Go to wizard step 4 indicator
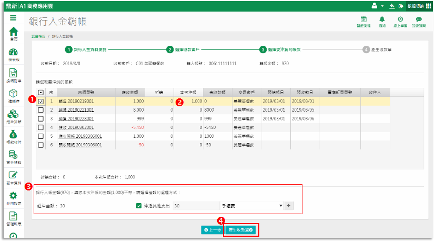This screenshot has height=242, width=435. [x=366, y=49]
